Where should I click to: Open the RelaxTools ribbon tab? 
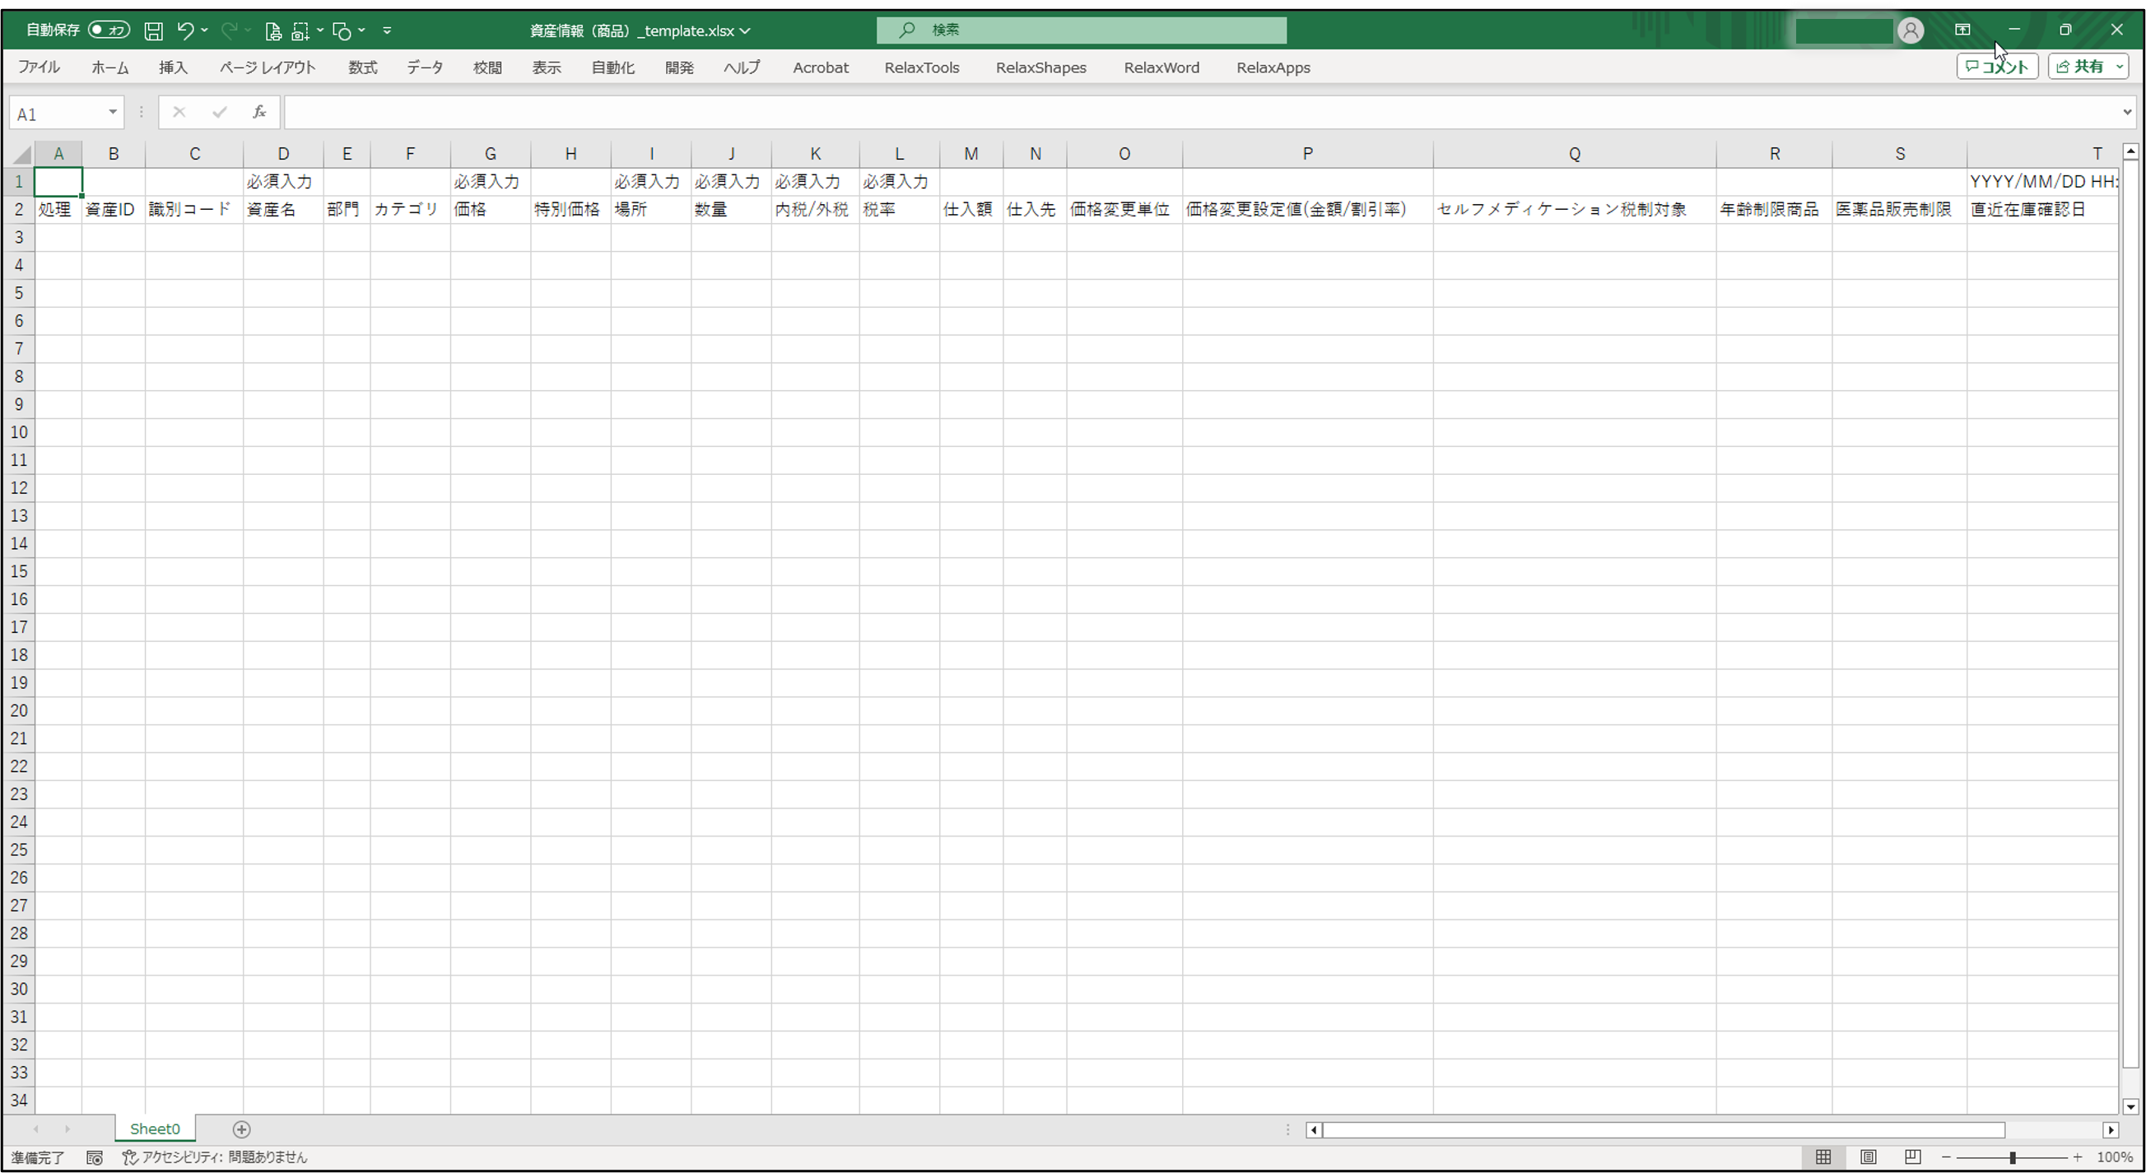(921, 67)
